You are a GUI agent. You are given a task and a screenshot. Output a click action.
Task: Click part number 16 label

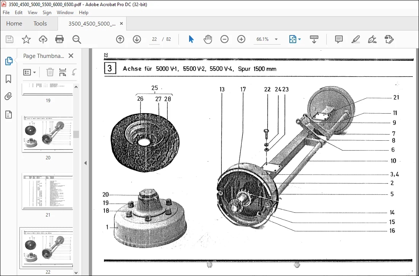tap(392, 231)
